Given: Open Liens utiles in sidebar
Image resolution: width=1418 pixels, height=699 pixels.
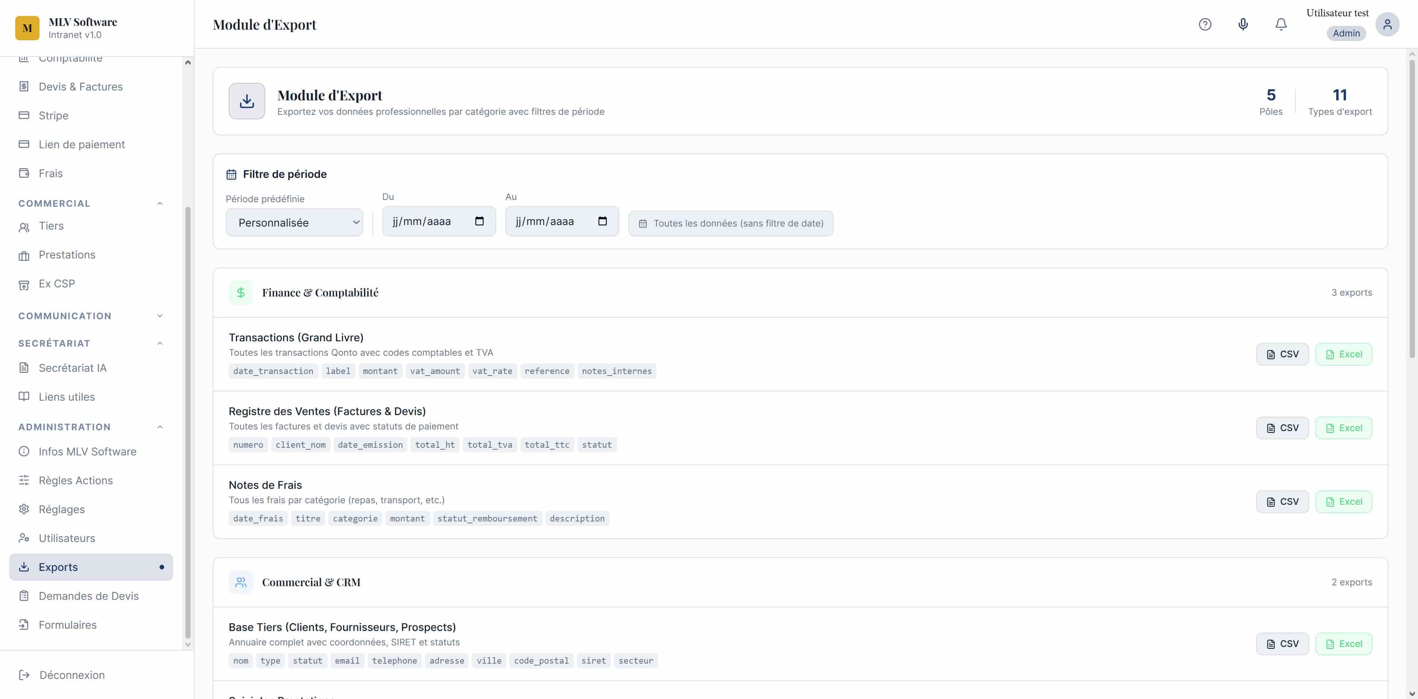Looking at the screenshot, I should point(91,396).
